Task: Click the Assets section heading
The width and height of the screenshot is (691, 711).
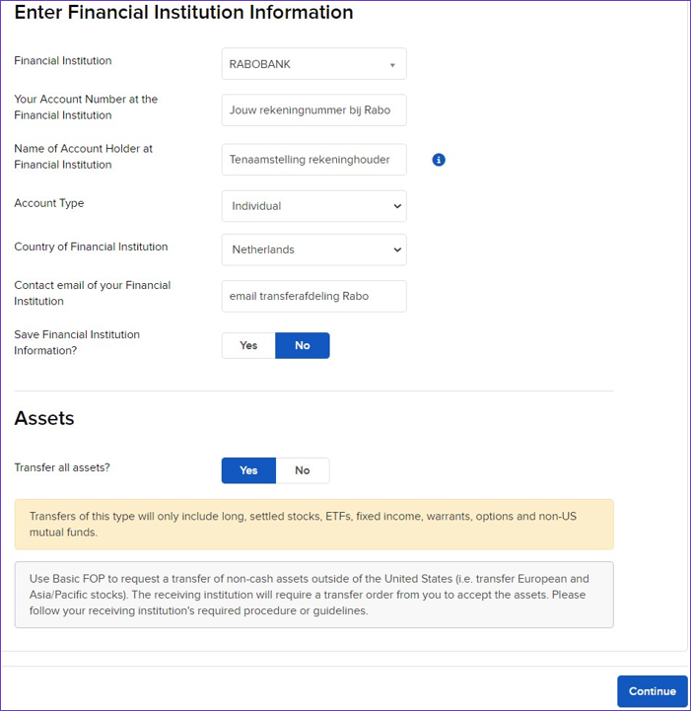Action: coord(44,418)
